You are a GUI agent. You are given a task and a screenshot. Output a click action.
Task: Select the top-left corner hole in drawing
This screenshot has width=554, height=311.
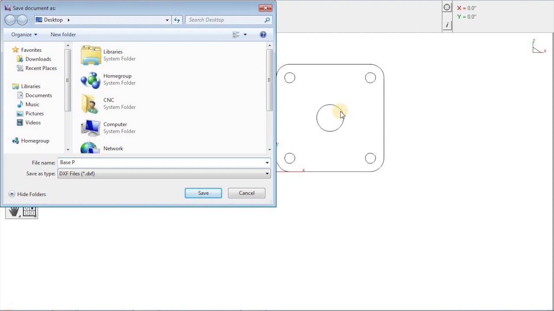coord(290,78)
